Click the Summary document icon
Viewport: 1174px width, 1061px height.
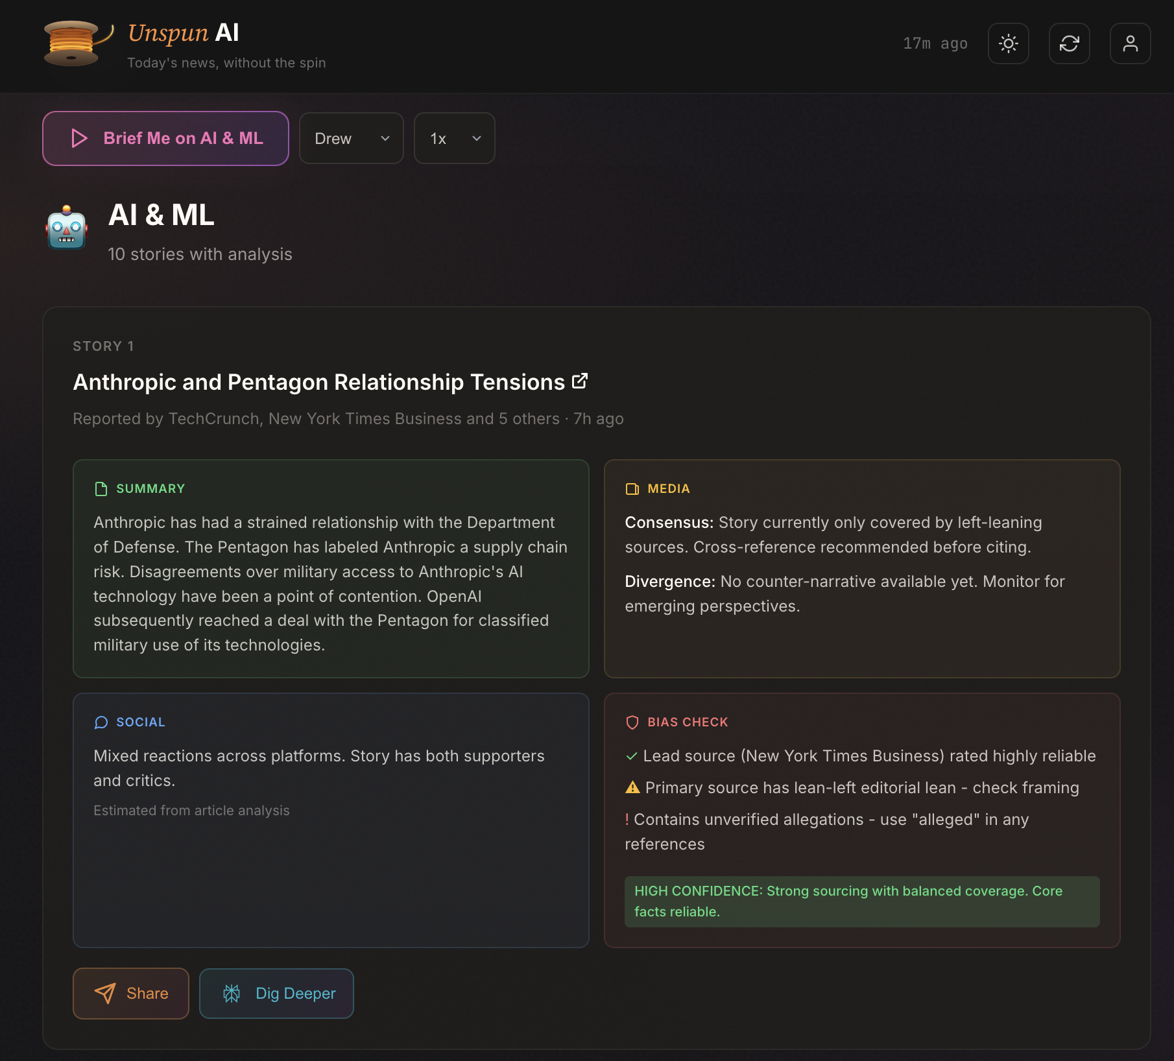coord(101,489)
